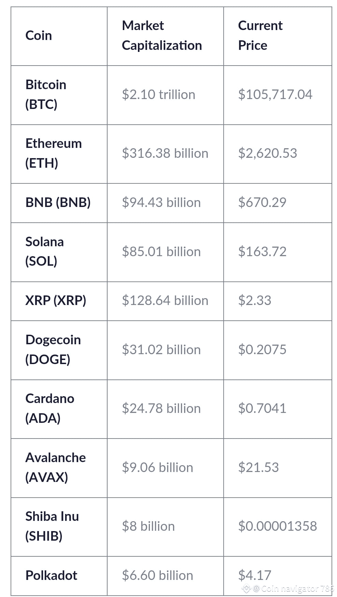
Task: Select the Polkadot coin name
Action: point(51,575)
